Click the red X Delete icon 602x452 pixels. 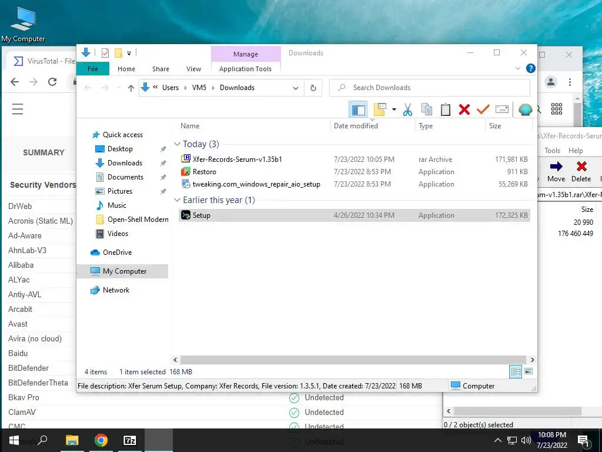click(464, 110)
